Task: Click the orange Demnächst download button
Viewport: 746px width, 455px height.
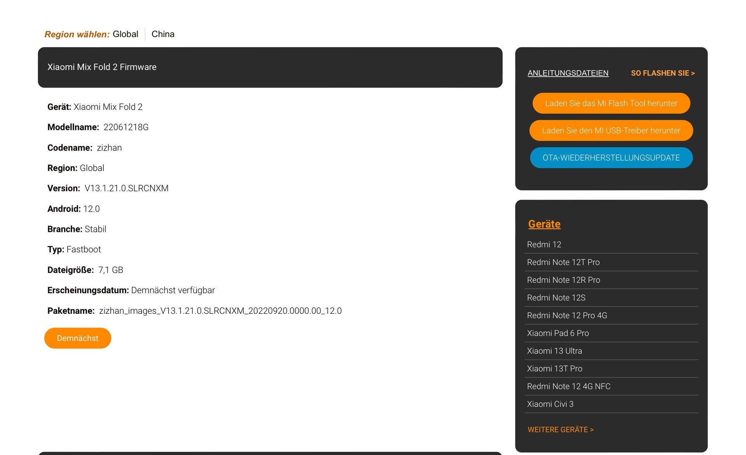Action: coord(78,338)
